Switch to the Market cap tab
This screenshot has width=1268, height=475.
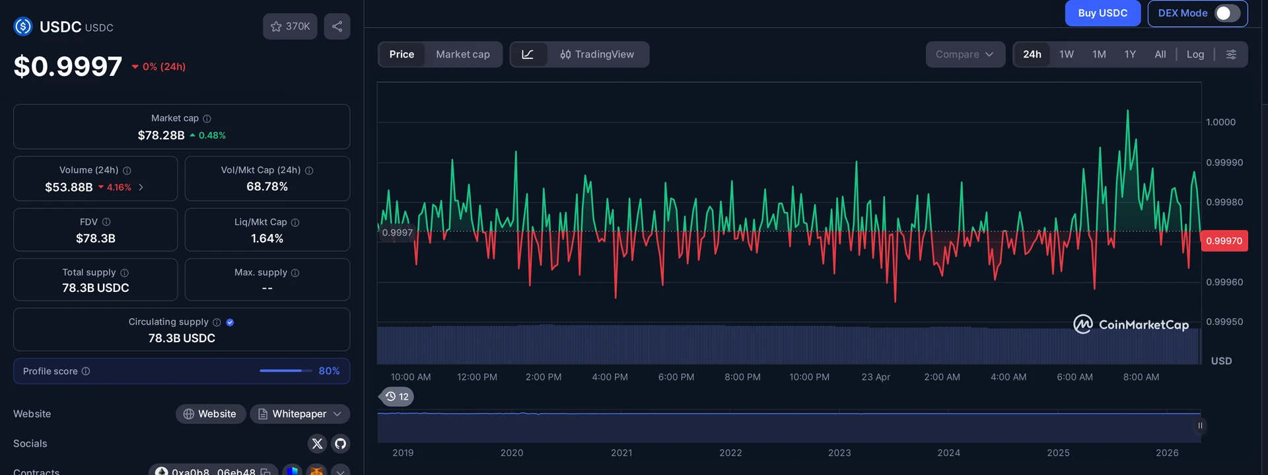[x=463, y=54]
